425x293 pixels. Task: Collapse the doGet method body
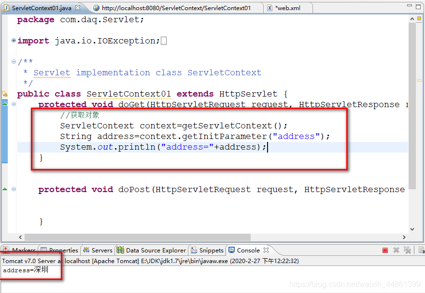(14, 104)
